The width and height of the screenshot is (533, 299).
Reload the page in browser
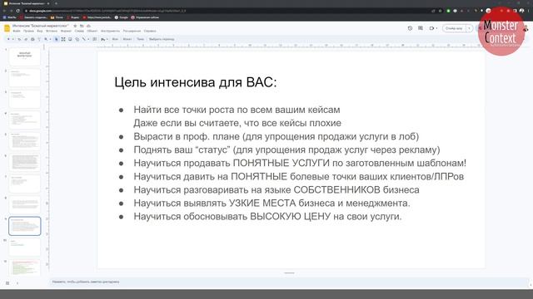(x=17, y=11)
